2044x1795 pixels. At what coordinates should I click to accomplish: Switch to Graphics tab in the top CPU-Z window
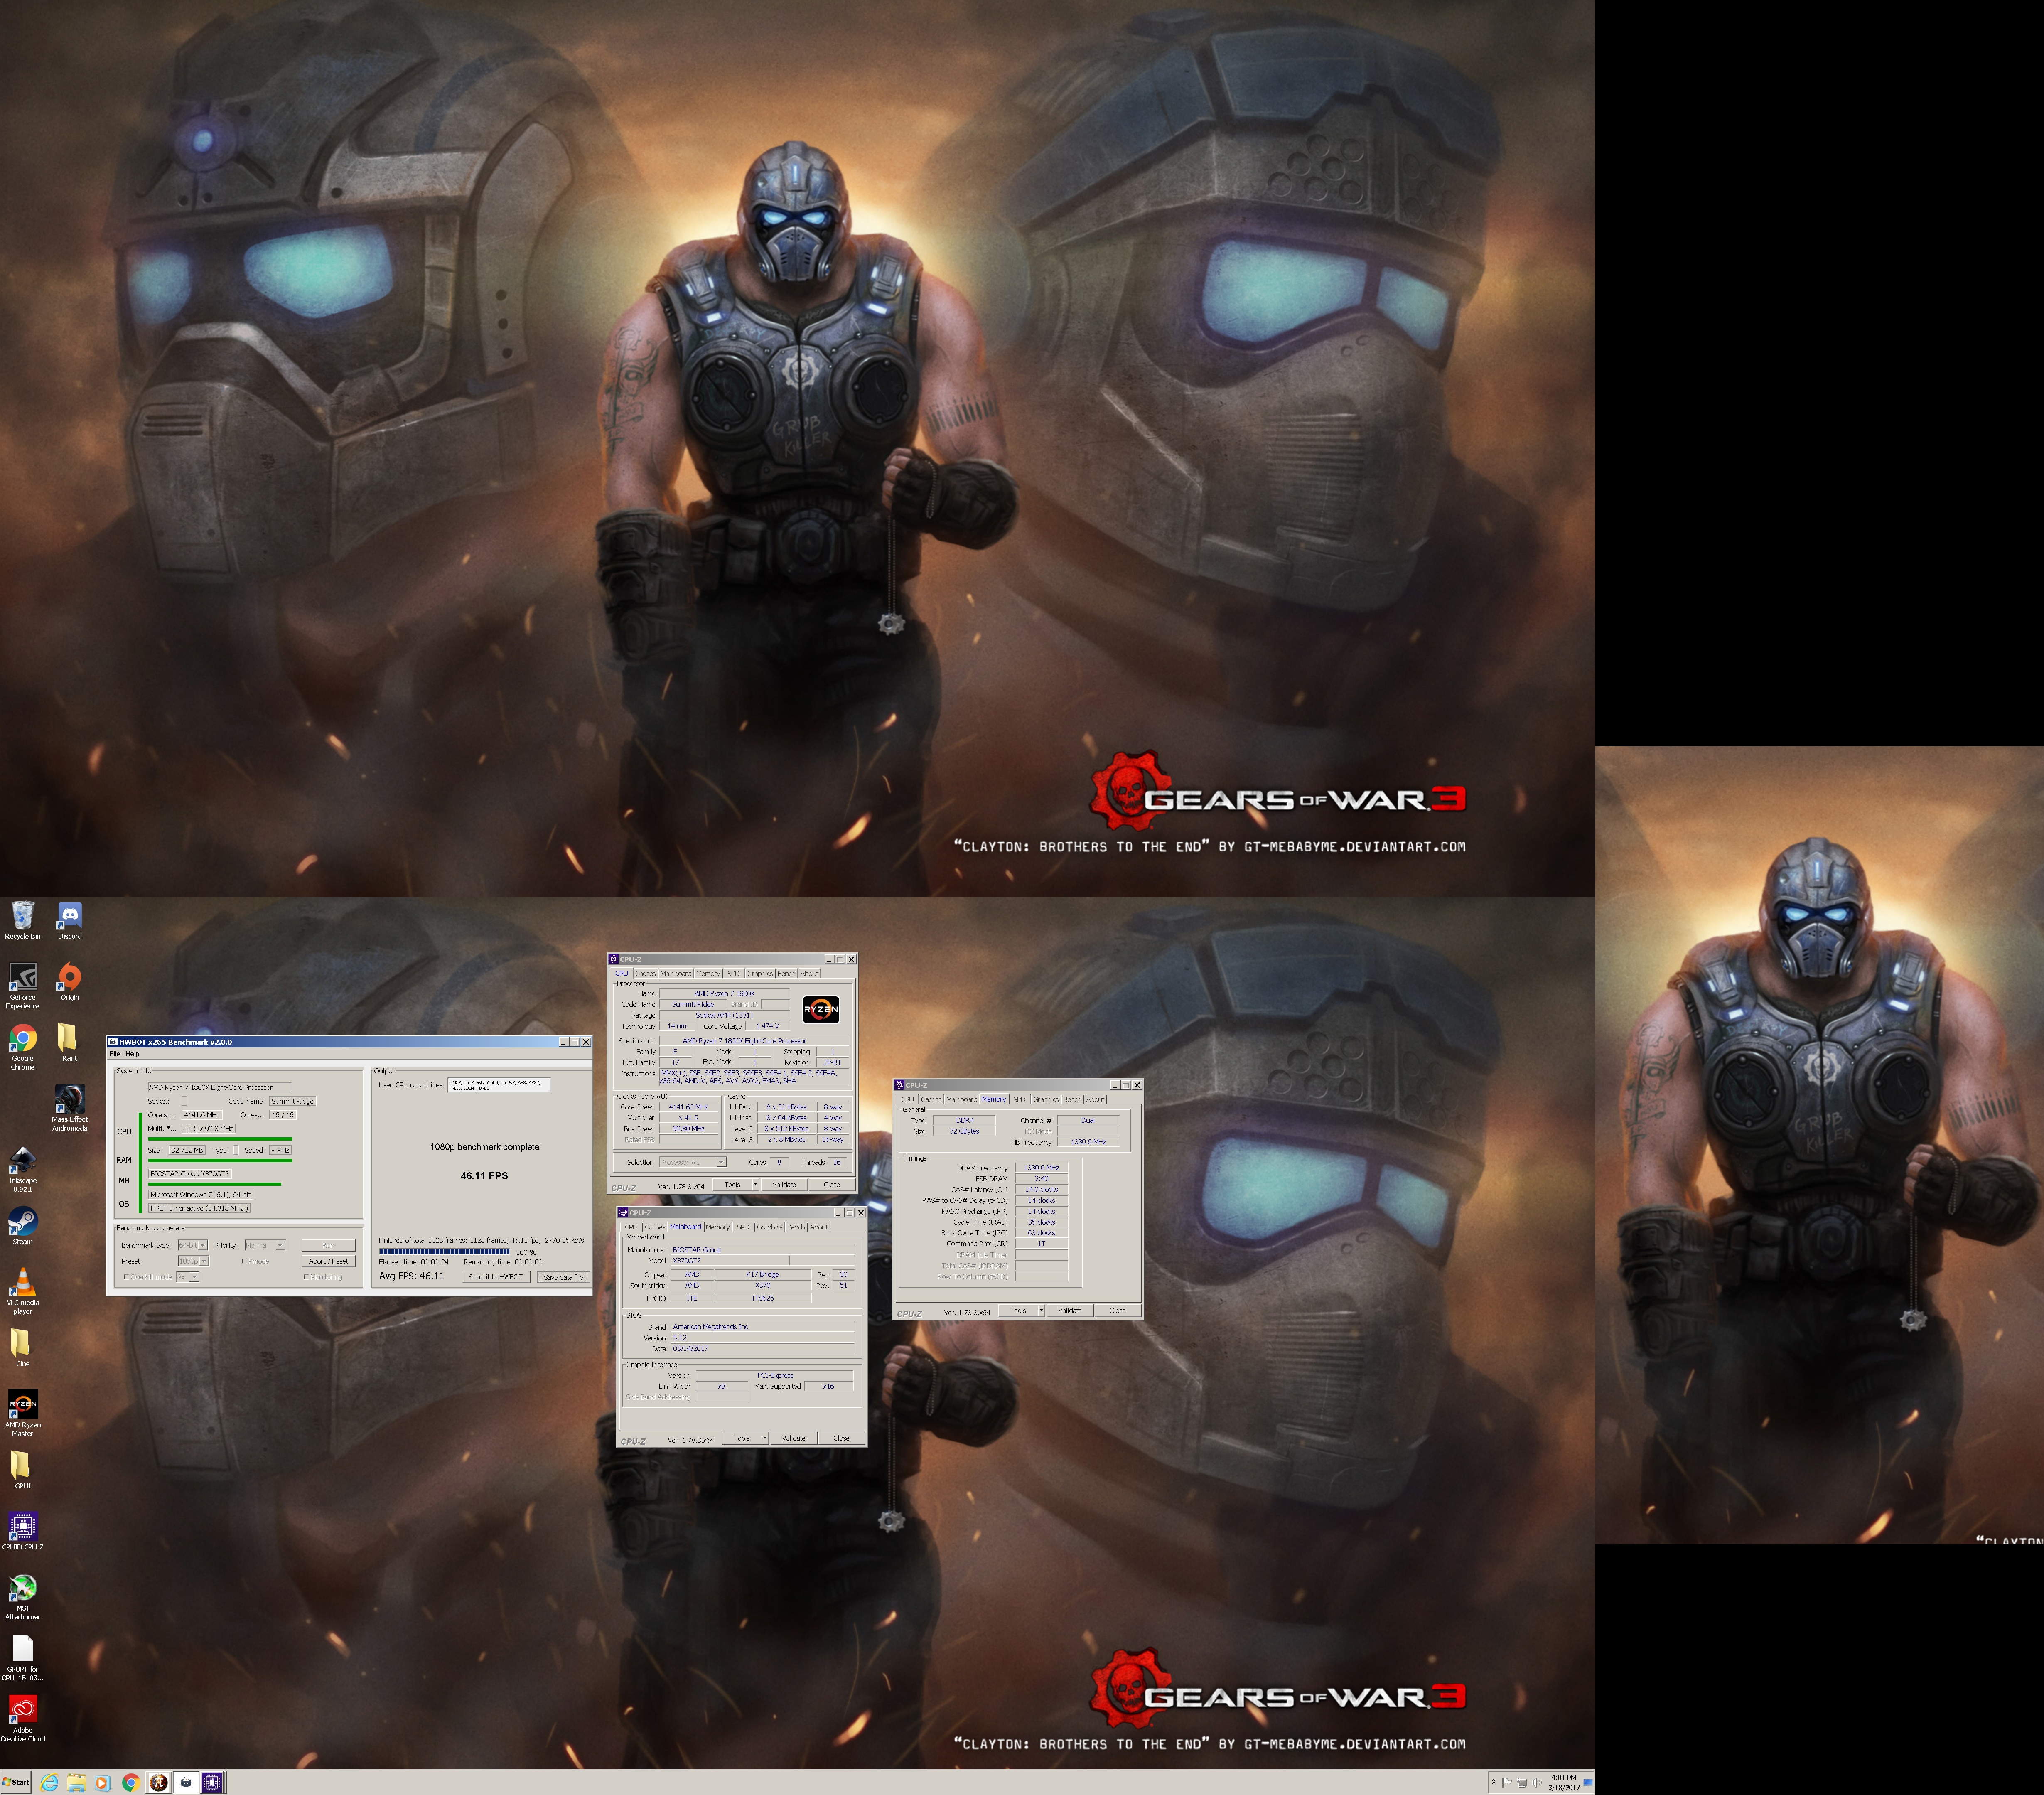coord(760,974)
